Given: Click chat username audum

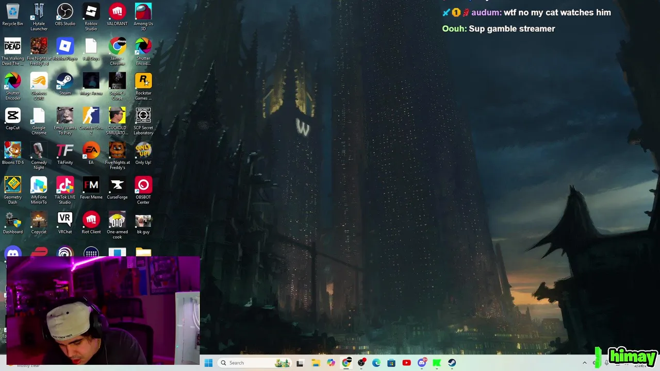Looking at the screenshot, I should point(486,12).
